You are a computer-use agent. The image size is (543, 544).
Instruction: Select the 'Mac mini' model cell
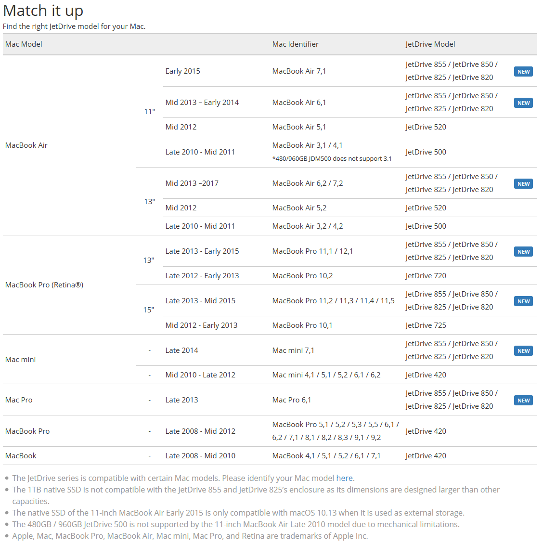[21, 360]
